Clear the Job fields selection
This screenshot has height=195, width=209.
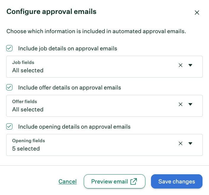click(181, 65)
